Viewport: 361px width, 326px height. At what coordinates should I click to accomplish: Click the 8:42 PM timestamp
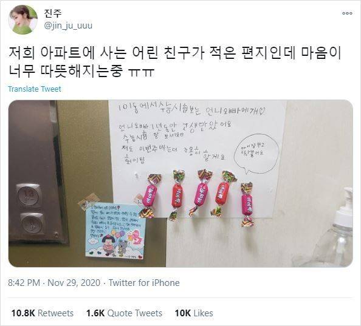click(x=24, y=283)
